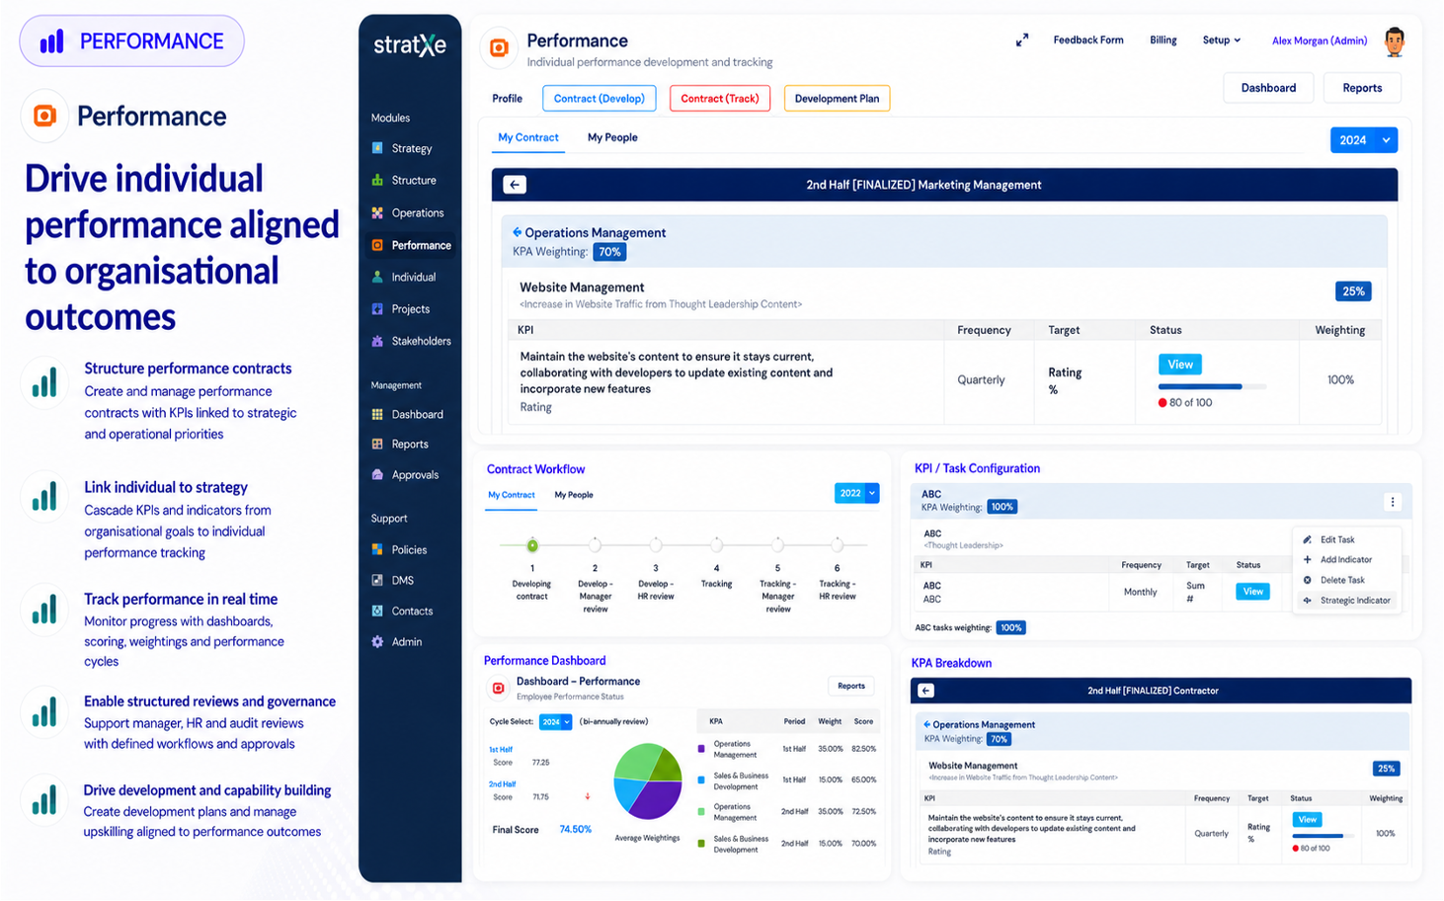This screenshot has height=901, width=1444.
Task: Click the 70% KPA Weighting badge in main contract
Action: point(609,252)
